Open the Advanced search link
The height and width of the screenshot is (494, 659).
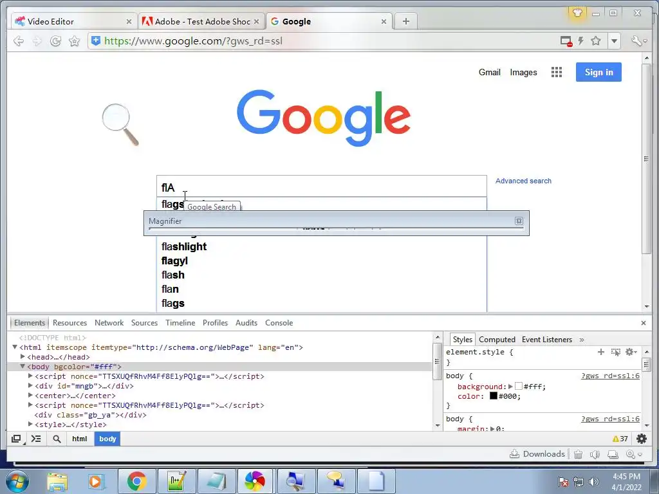coord(523,181)
